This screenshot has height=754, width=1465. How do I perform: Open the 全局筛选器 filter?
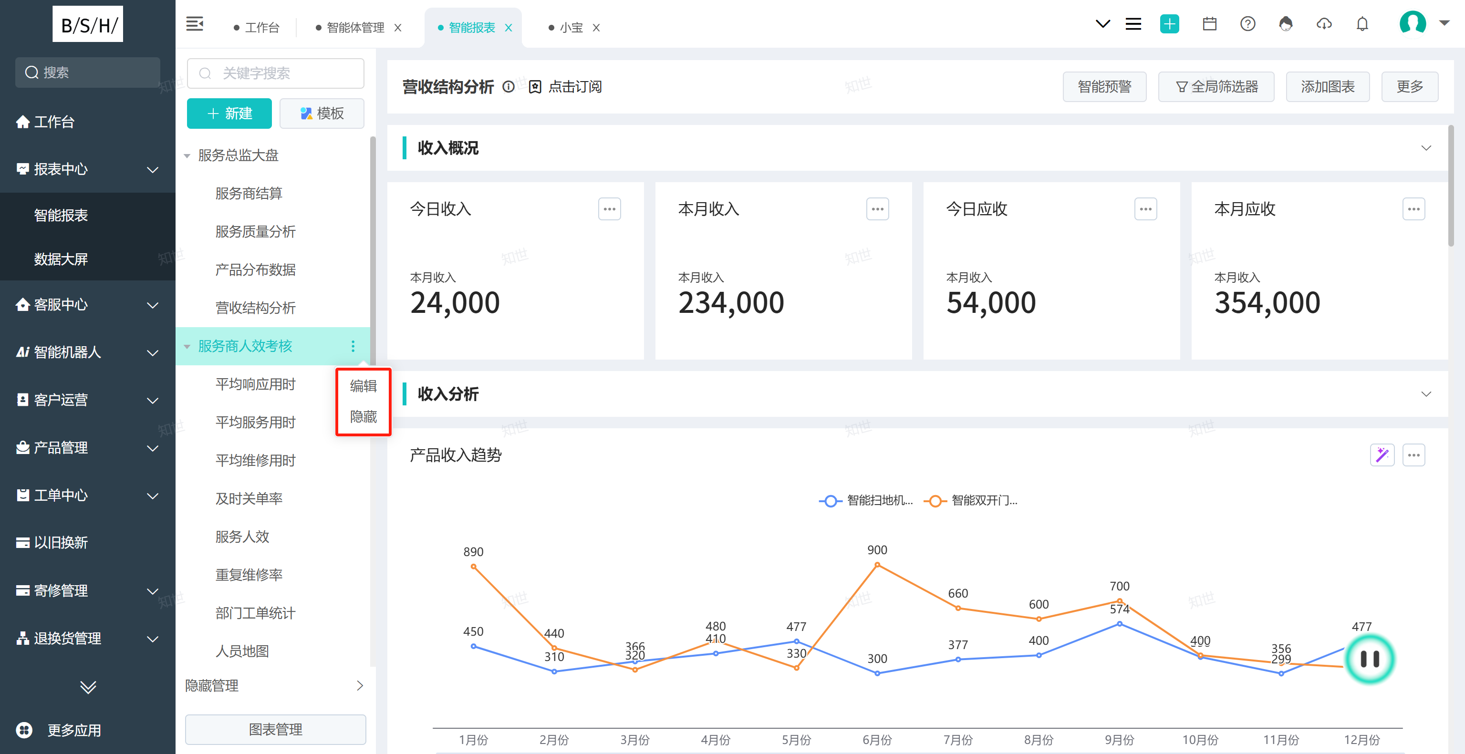(1216, 86)
